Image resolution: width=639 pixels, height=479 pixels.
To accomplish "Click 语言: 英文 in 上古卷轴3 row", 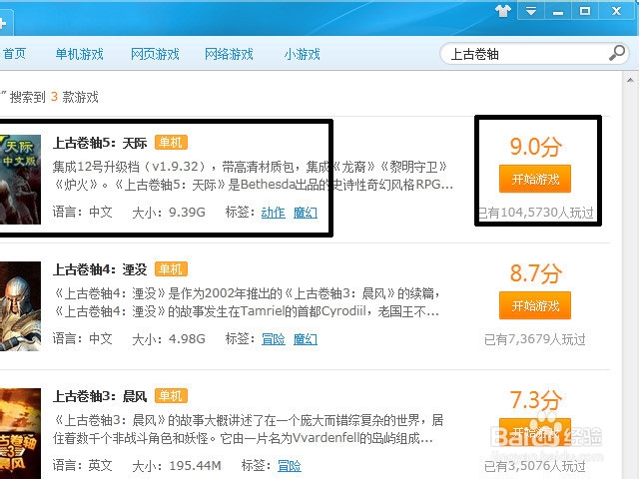I will pos(82,466).
